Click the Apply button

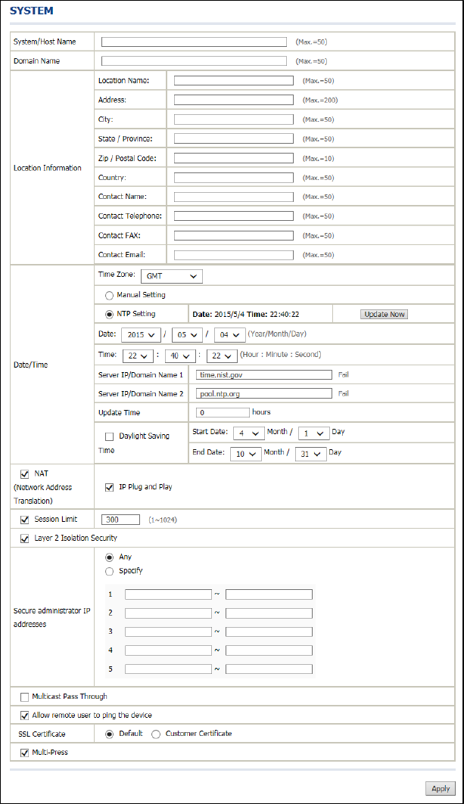pyautogui.click(x=441, y=789)
